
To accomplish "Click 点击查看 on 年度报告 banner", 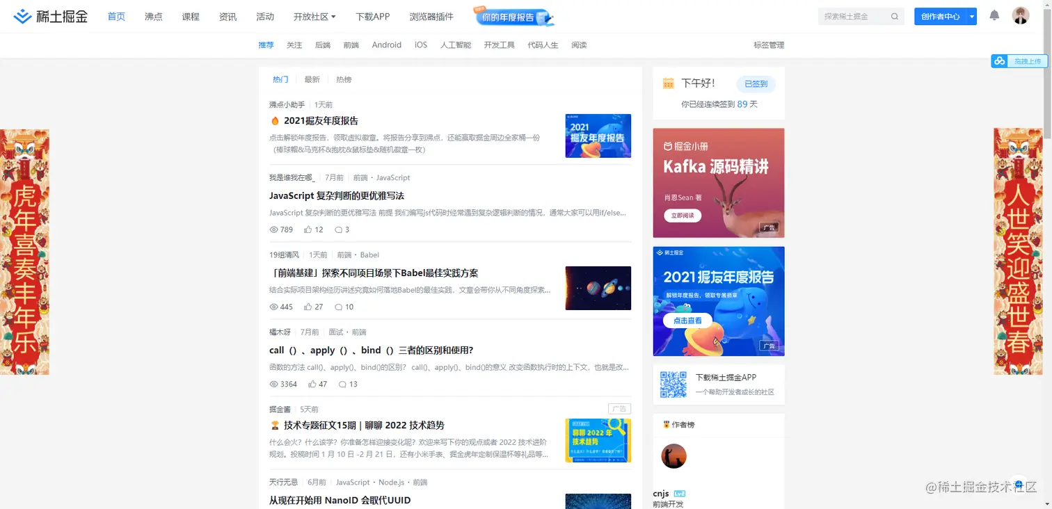I will point(687,321).
